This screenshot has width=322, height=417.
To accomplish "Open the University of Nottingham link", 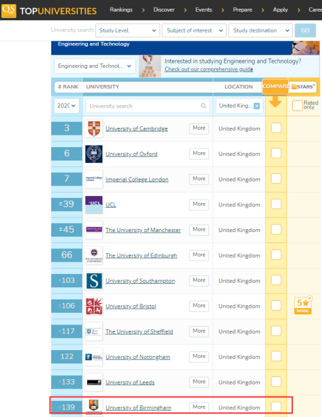I will point(138,357).
